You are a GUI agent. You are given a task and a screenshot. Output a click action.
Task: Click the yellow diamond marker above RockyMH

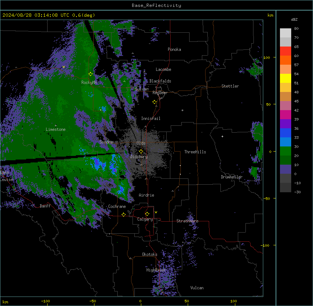[90, 74]
